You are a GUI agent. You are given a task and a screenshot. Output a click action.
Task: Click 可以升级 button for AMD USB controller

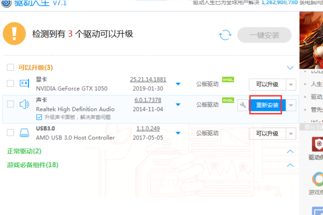point(267,134)
